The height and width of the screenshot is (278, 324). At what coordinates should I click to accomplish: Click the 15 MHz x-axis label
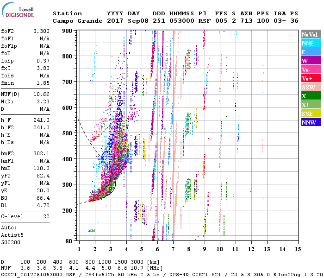[x=298, y=249]
